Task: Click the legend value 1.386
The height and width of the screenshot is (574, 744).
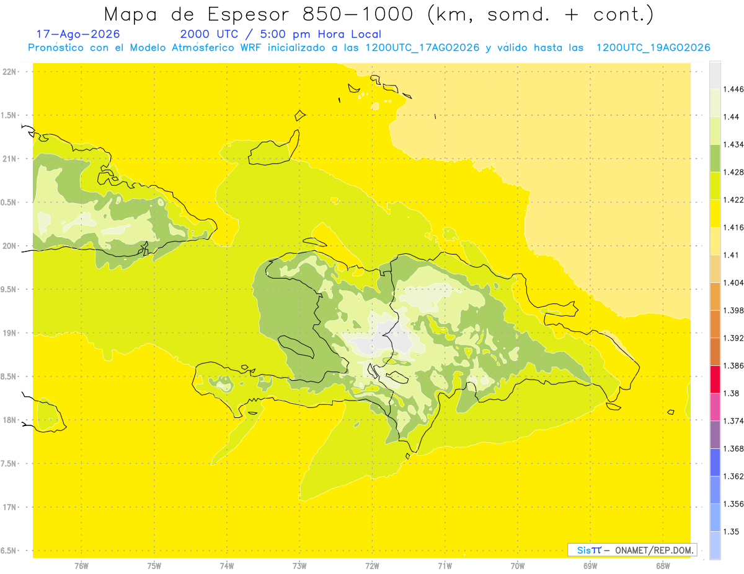Action: (733, 365)
